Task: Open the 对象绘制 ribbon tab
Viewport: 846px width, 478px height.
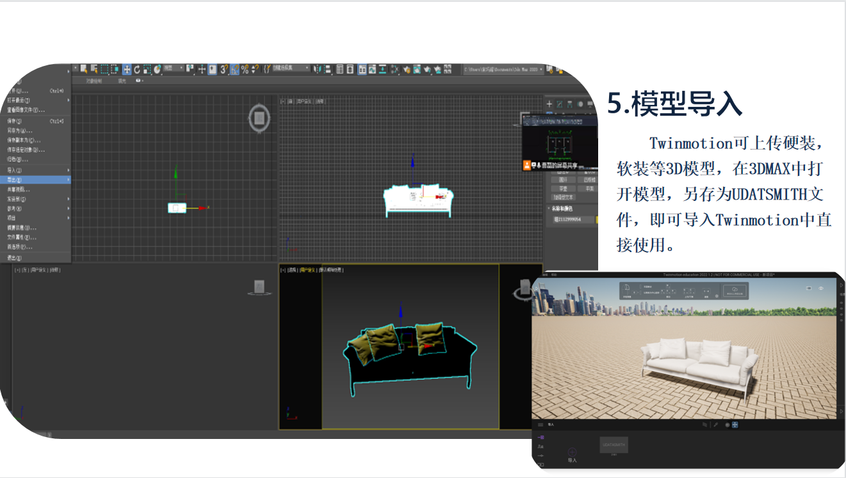Action: (x=94, y=81)
